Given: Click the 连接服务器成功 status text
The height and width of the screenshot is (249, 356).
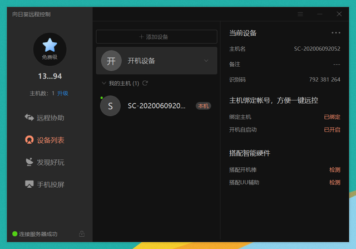Looking at the screenshot, I should pyautogui.click(x=38, y=234).
